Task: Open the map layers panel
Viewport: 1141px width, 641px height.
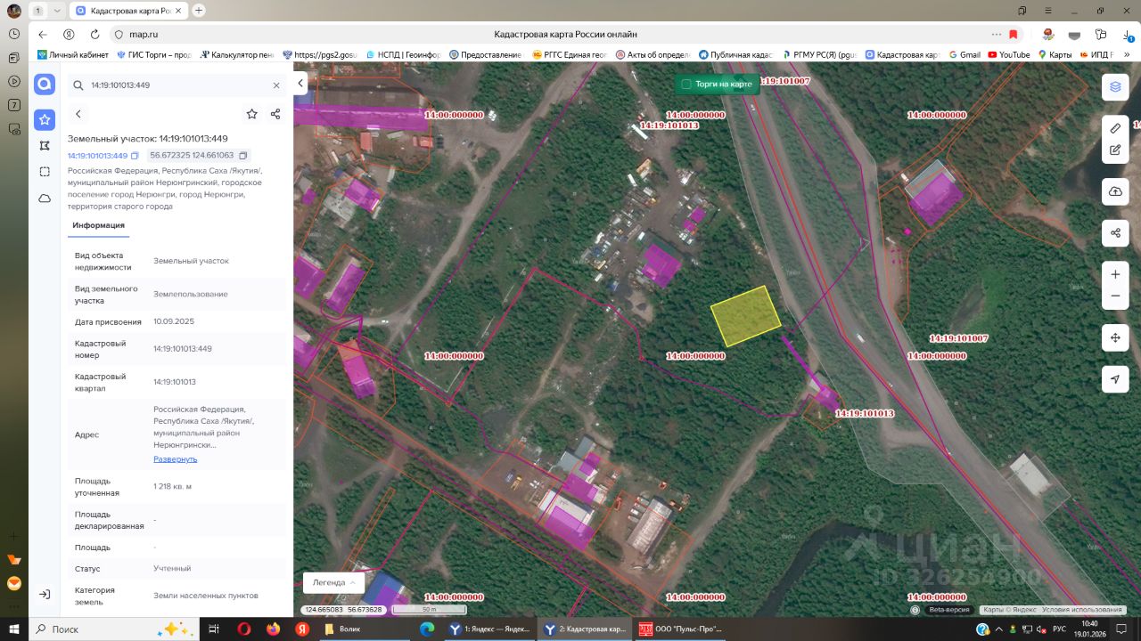Action: pos(1115,87)
